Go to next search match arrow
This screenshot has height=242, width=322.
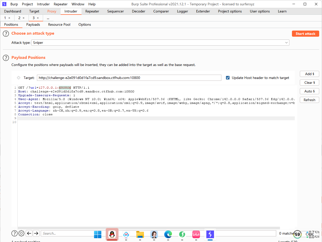(36, 233)
